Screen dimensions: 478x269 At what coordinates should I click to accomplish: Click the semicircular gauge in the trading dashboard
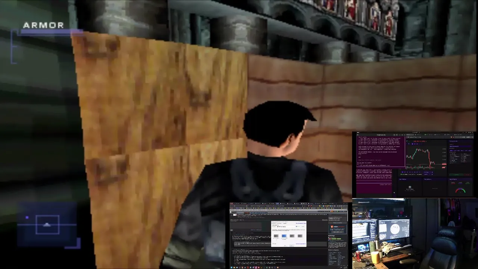(460, 190)
